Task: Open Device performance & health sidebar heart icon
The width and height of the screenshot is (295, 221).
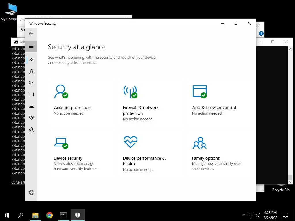Action: tap(31, 118)
